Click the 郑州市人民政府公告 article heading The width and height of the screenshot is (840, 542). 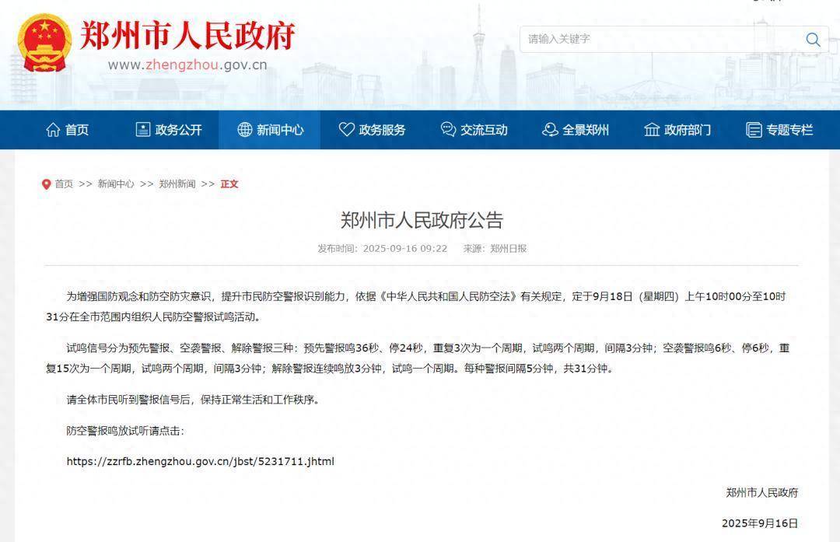(422, 220)
